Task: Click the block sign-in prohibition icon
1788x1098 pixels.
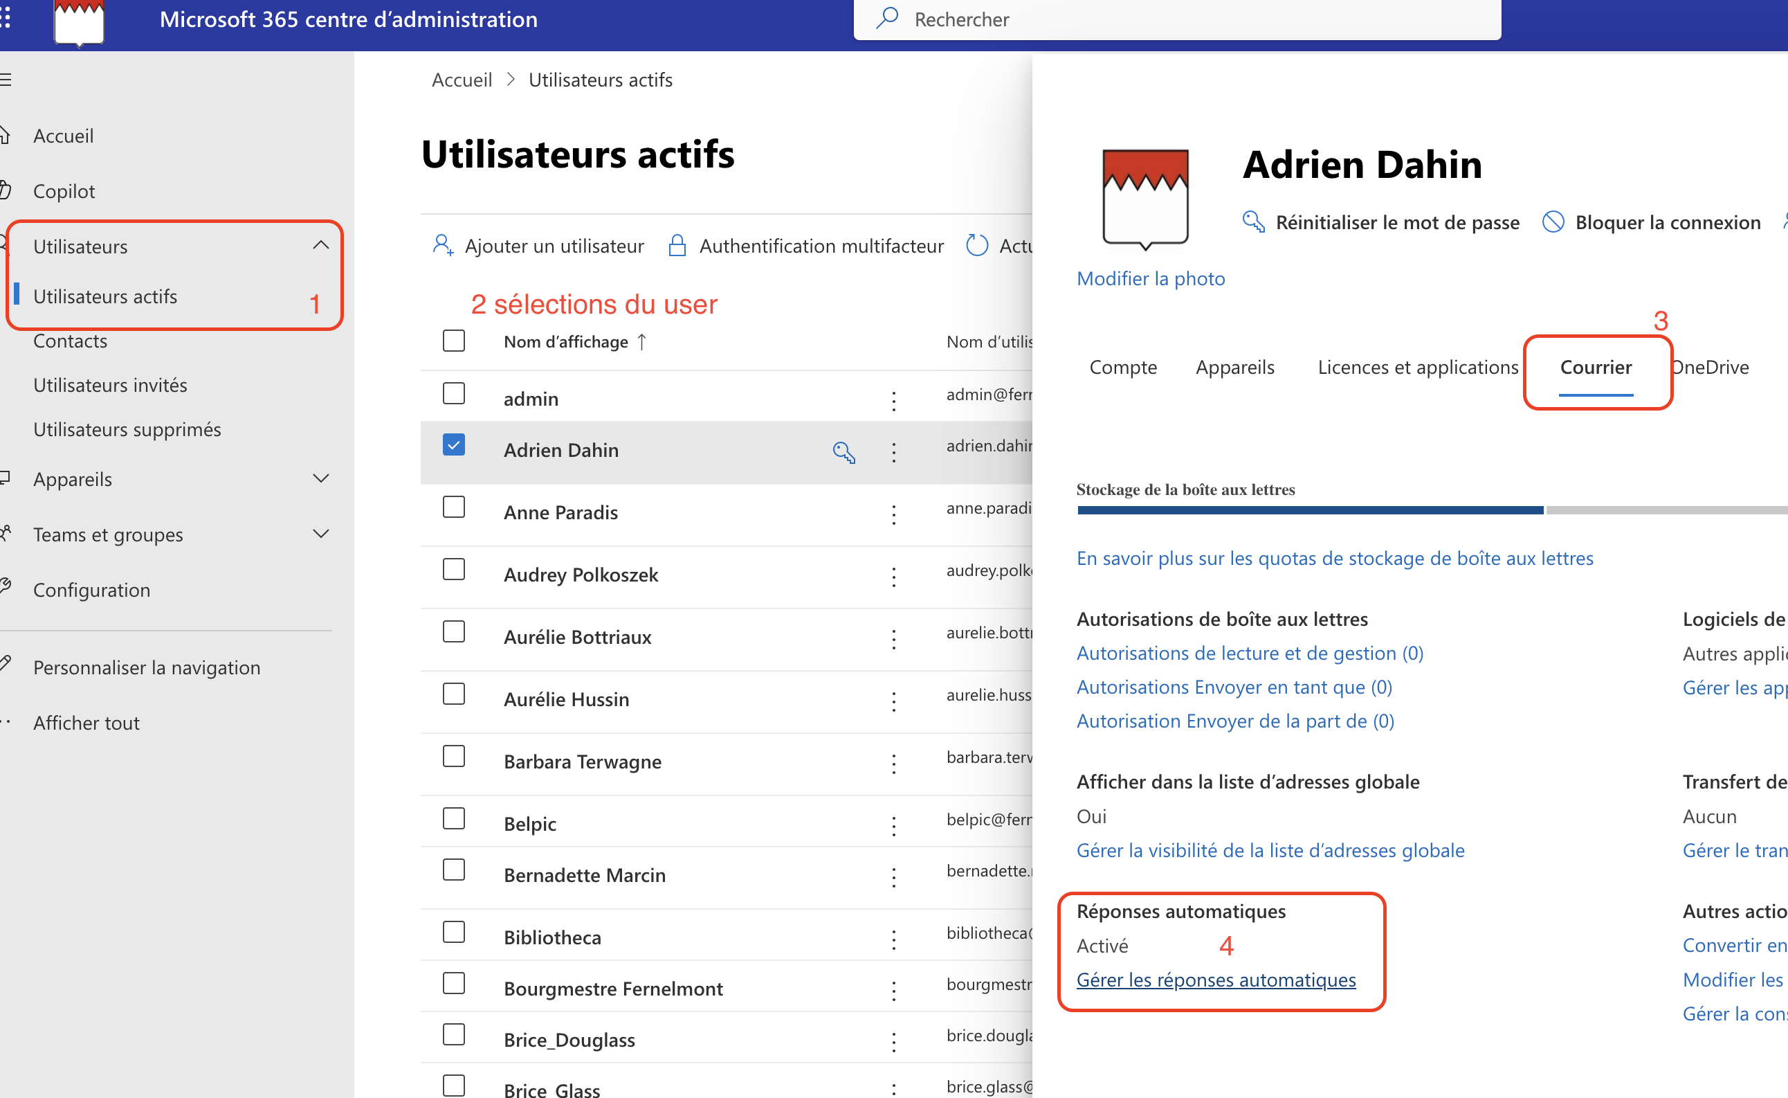Action: 1553,222
